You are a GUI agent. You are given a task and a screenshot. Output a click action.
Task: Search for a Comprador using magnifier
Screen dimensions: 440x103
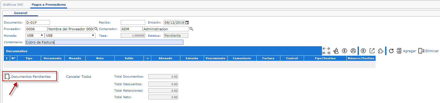tap(191, 29)
